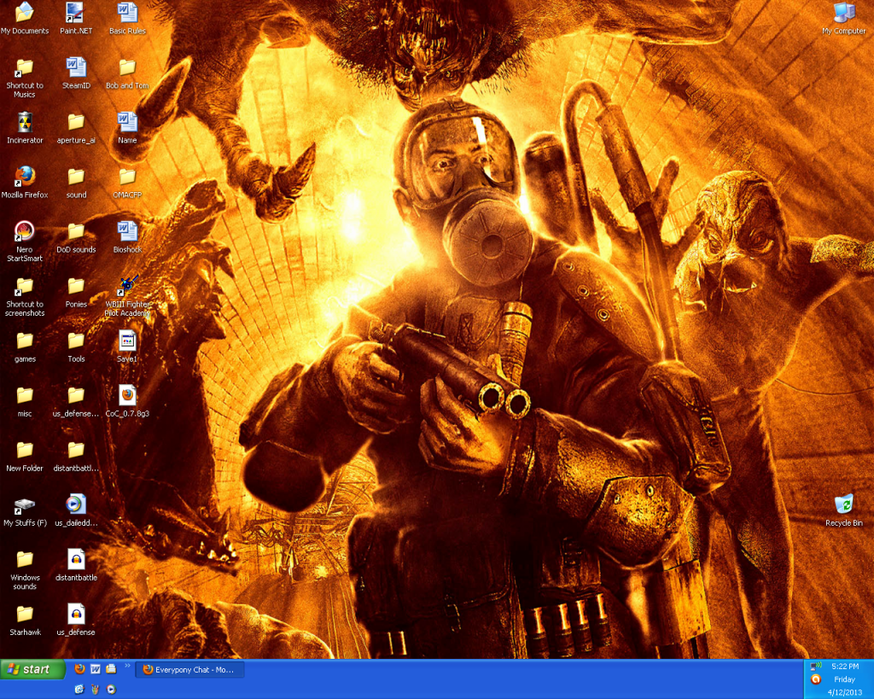Click the orange avast tray icon
Image resolution: width=874 pixels, height=699 pixels.
(815, 679)
